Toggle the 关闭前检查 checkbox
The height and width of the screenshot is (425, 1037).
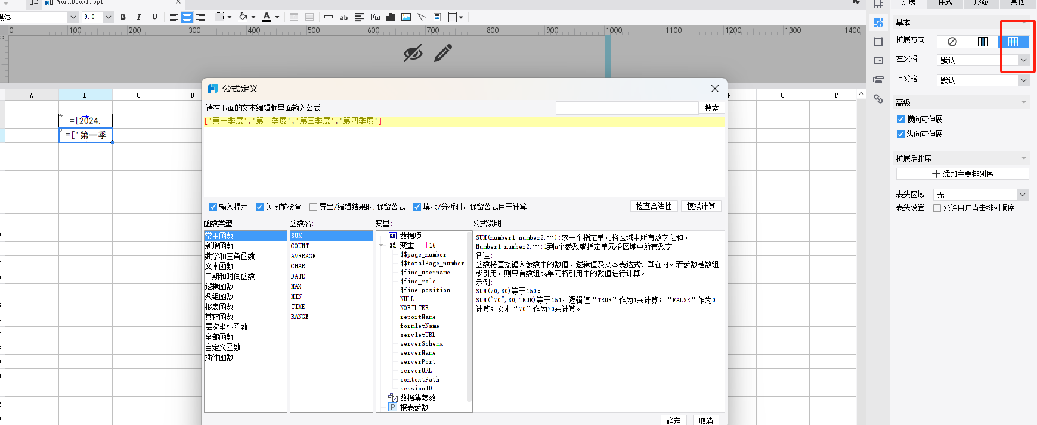[259, 207]
